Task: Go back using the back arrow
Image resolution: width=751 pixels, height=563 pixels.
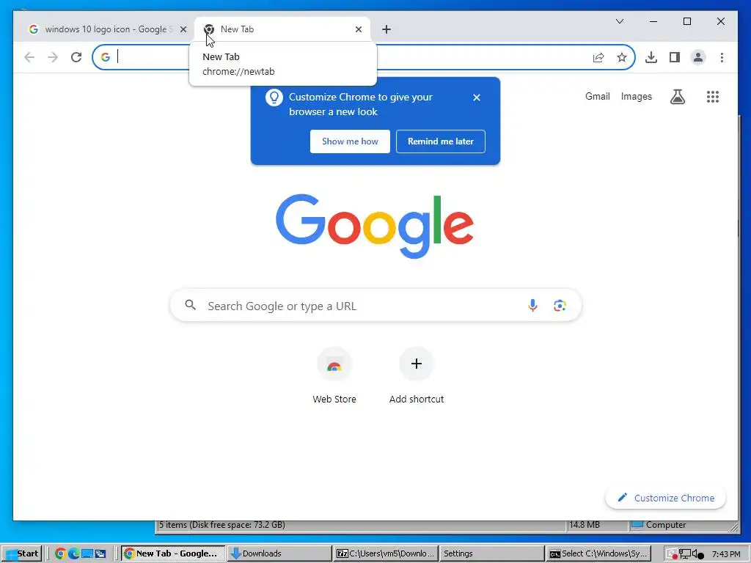Action: 29,57
